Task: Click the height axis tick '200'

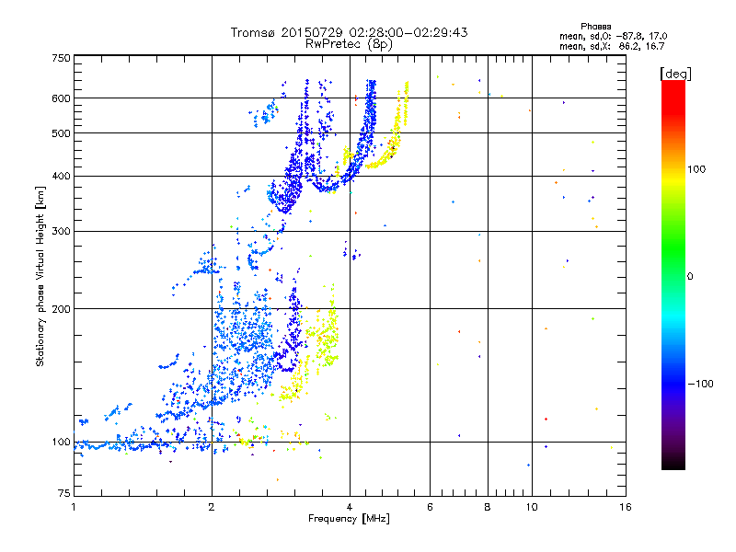Action: (61, 309)
